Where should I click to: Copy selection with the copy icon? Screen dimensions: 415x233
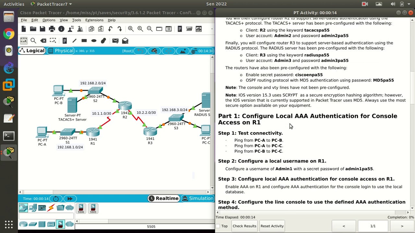click(91, 29)
